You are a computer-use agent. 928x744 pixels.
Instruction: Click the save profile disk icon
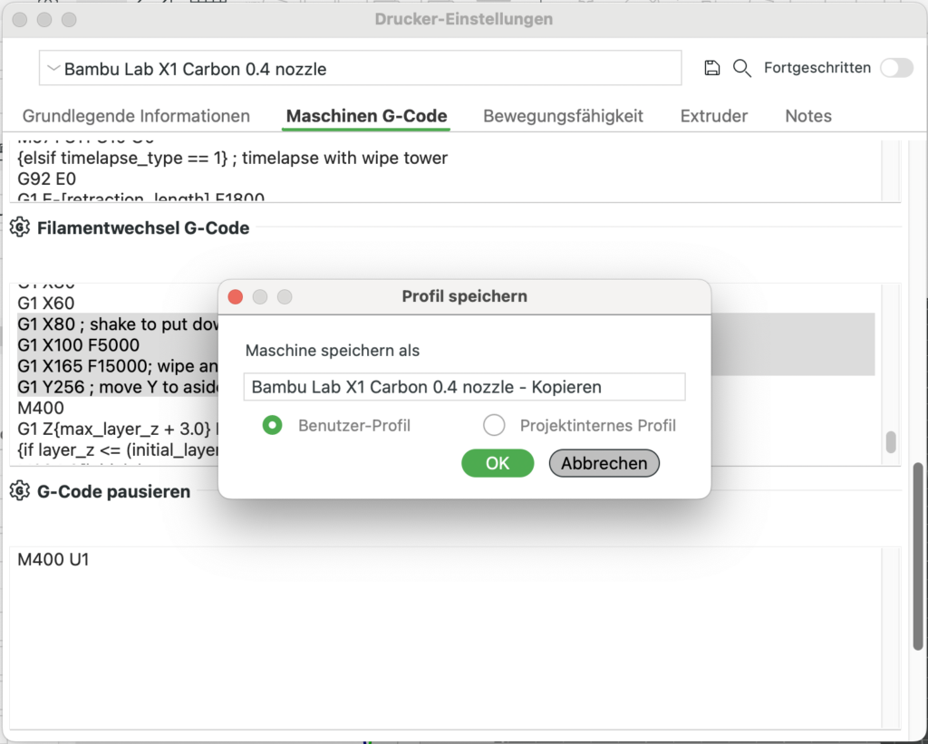coord(712,68)
